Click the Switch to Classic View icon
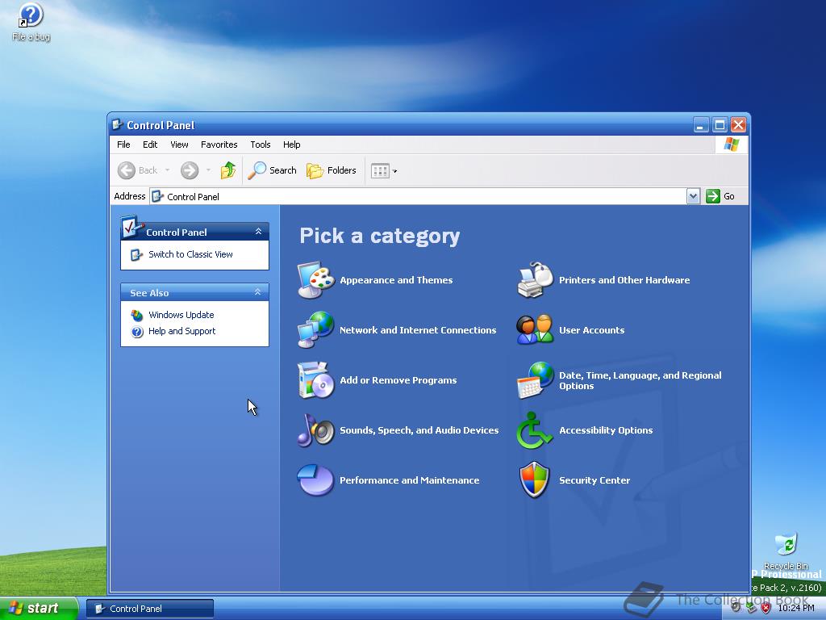The height and width of the screenshot is (620, 826). coord(136,254)
